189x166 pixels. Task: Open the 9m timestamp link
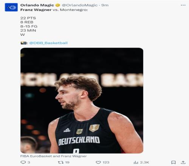[x=105, y=5]
